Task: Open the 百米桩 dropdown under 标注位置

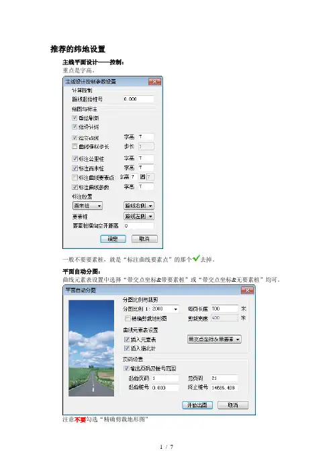Action: coord(88,206)
